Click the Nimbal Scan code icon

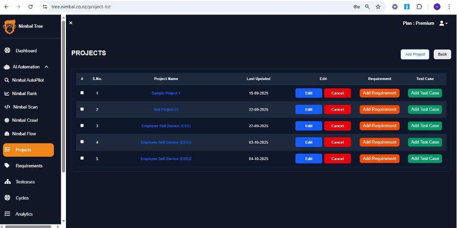(7, 107)
